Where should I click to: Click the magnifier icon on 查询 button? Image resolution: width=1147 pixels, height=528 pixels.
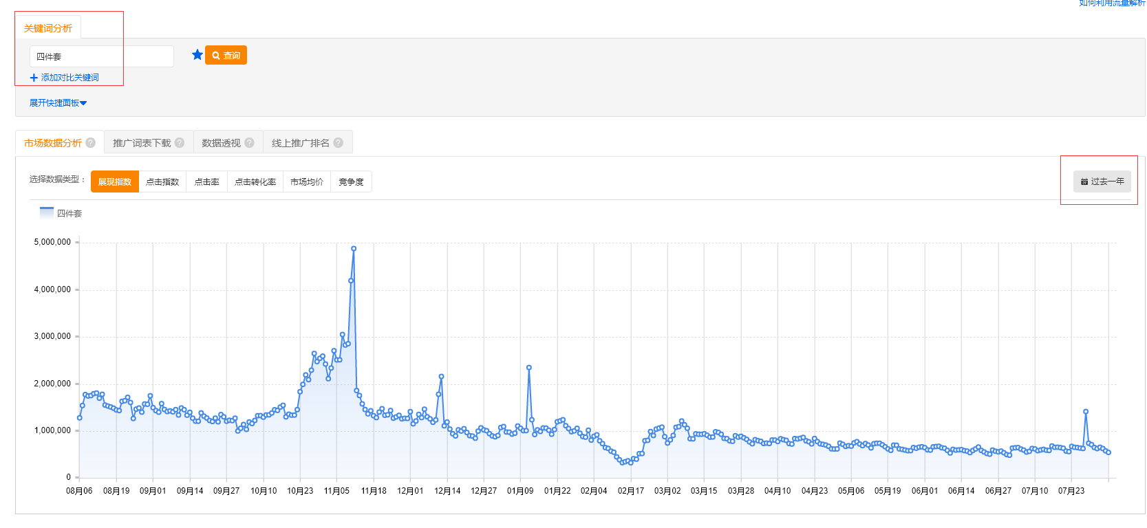(x=216, y=56)
